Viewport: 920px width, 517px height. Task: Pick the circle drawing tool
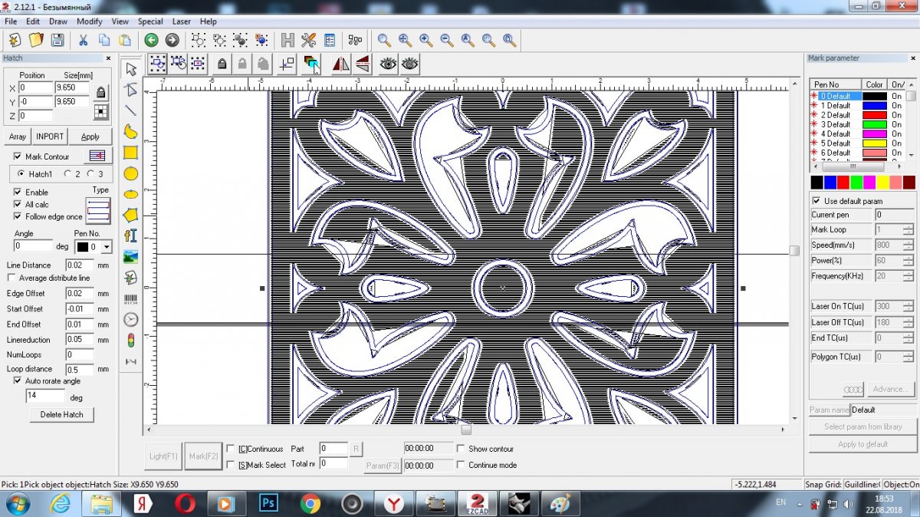tap(131, 173)
